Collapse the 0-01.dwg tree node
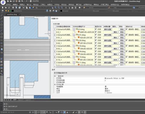 pyautogui.click(x=74, y=35)
